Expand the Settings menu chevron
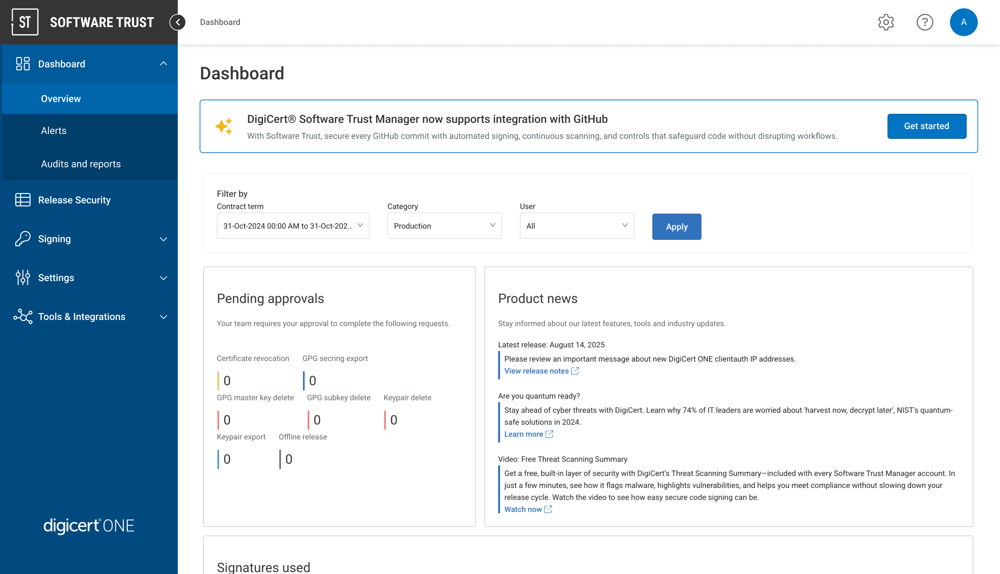 [163, 278]
